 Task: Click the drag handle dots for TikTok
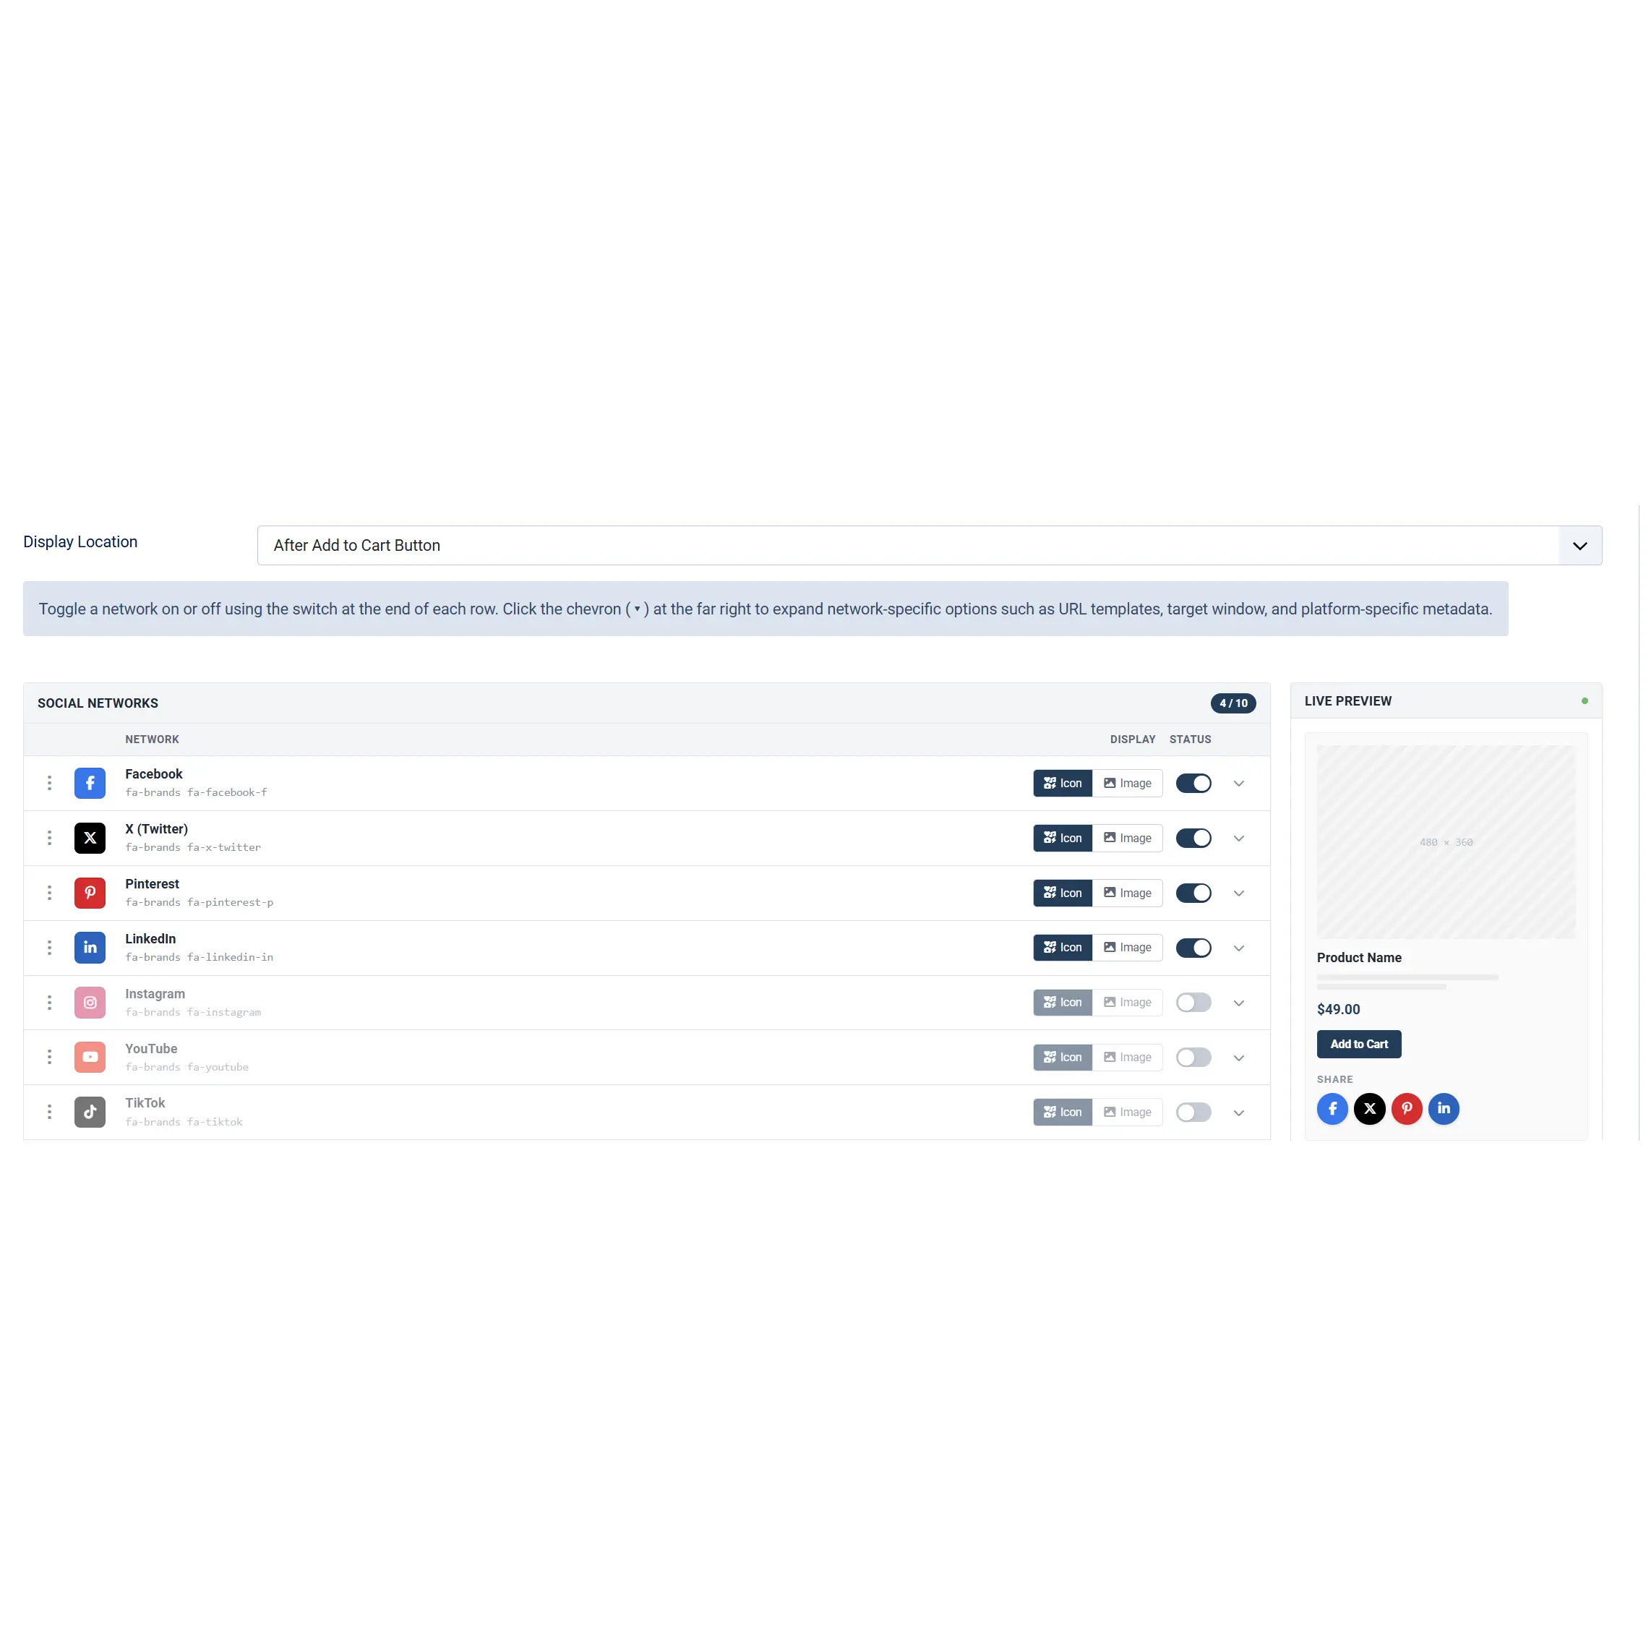click(49, 1112)
